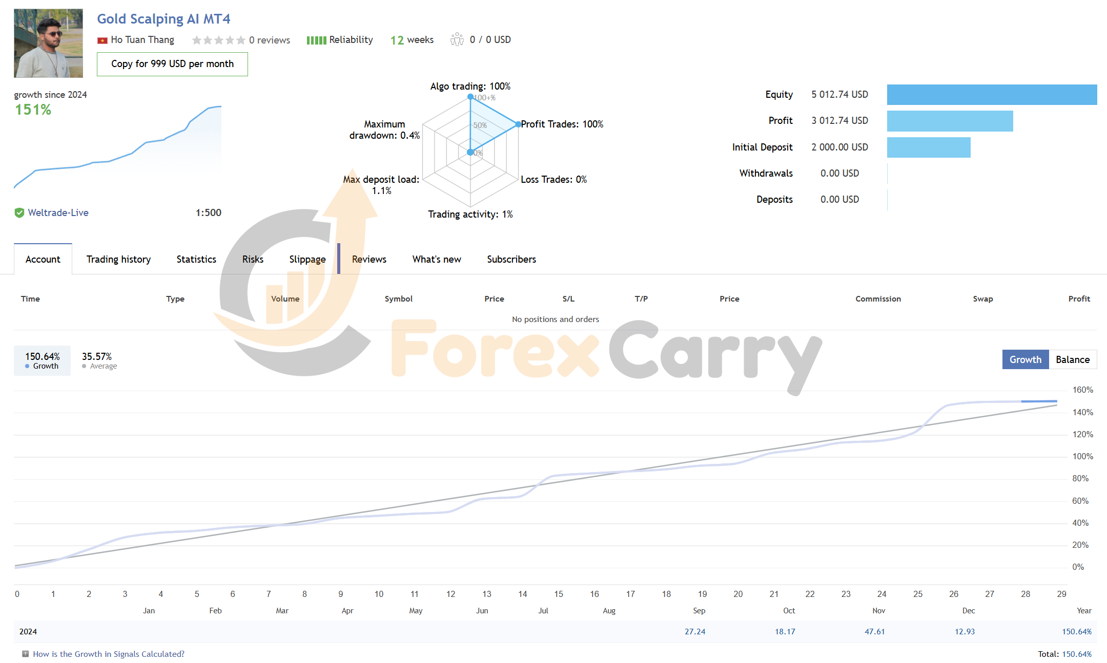Image resolution: width=1107 pixels, height=663 pixels.
Task: Open the Gold Scalping AI MT4 title link
Action: pos(163,19)
